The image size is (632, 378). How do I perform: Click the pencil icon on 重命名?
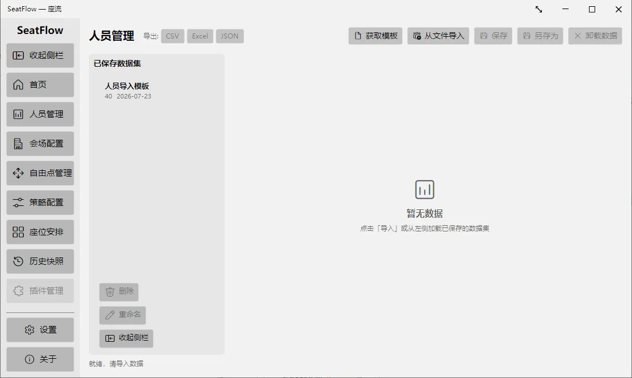pyautogui.click(x=110, y=315)
